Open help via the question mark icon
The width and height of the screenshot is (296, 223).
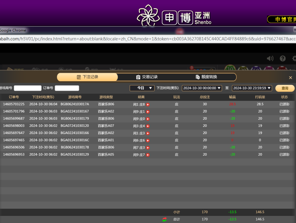click(x=283, y=58)
